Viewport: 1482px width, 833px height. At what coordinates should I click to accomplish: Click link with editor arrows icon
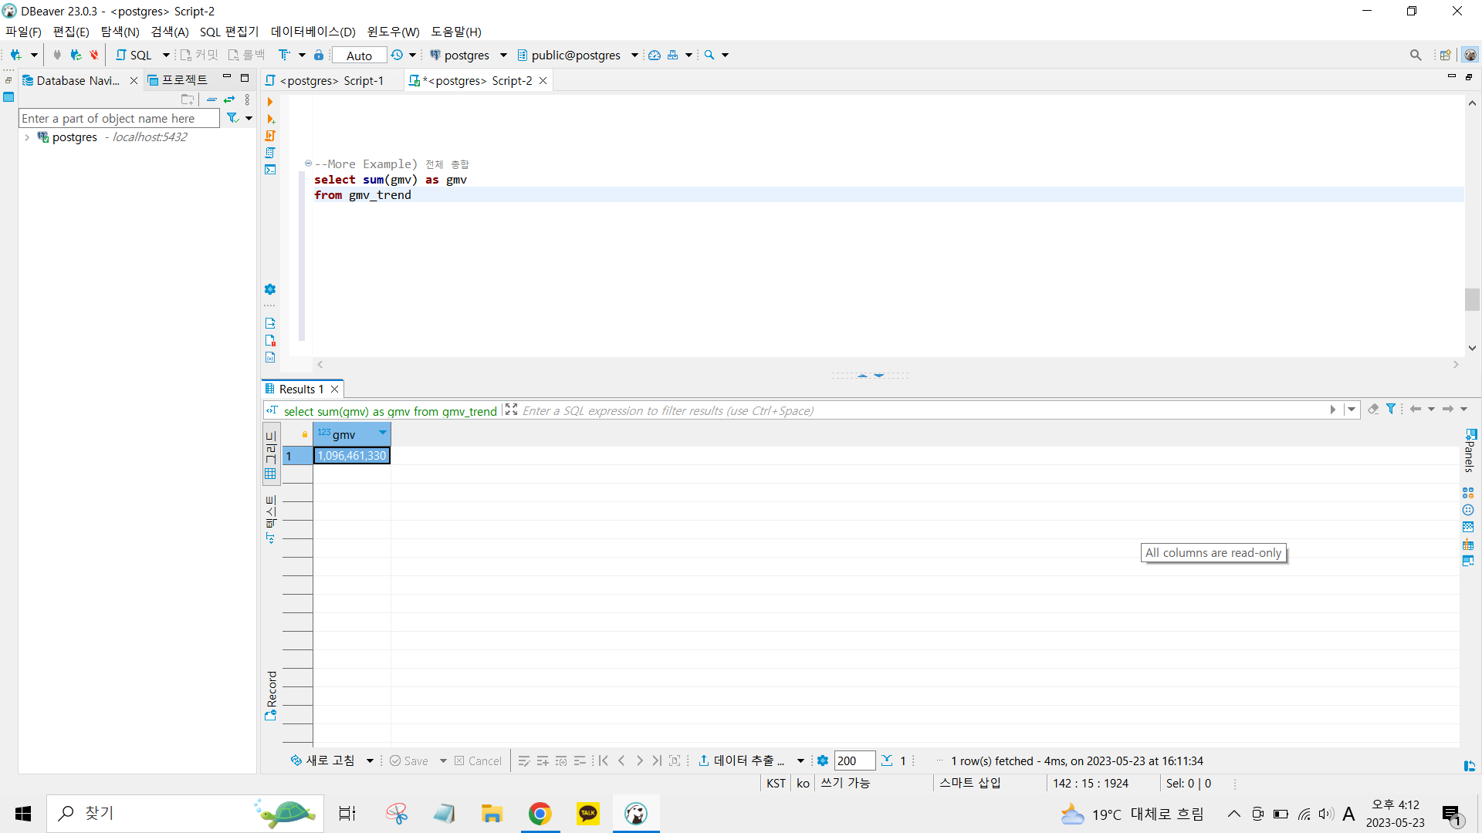click(229, 99)
